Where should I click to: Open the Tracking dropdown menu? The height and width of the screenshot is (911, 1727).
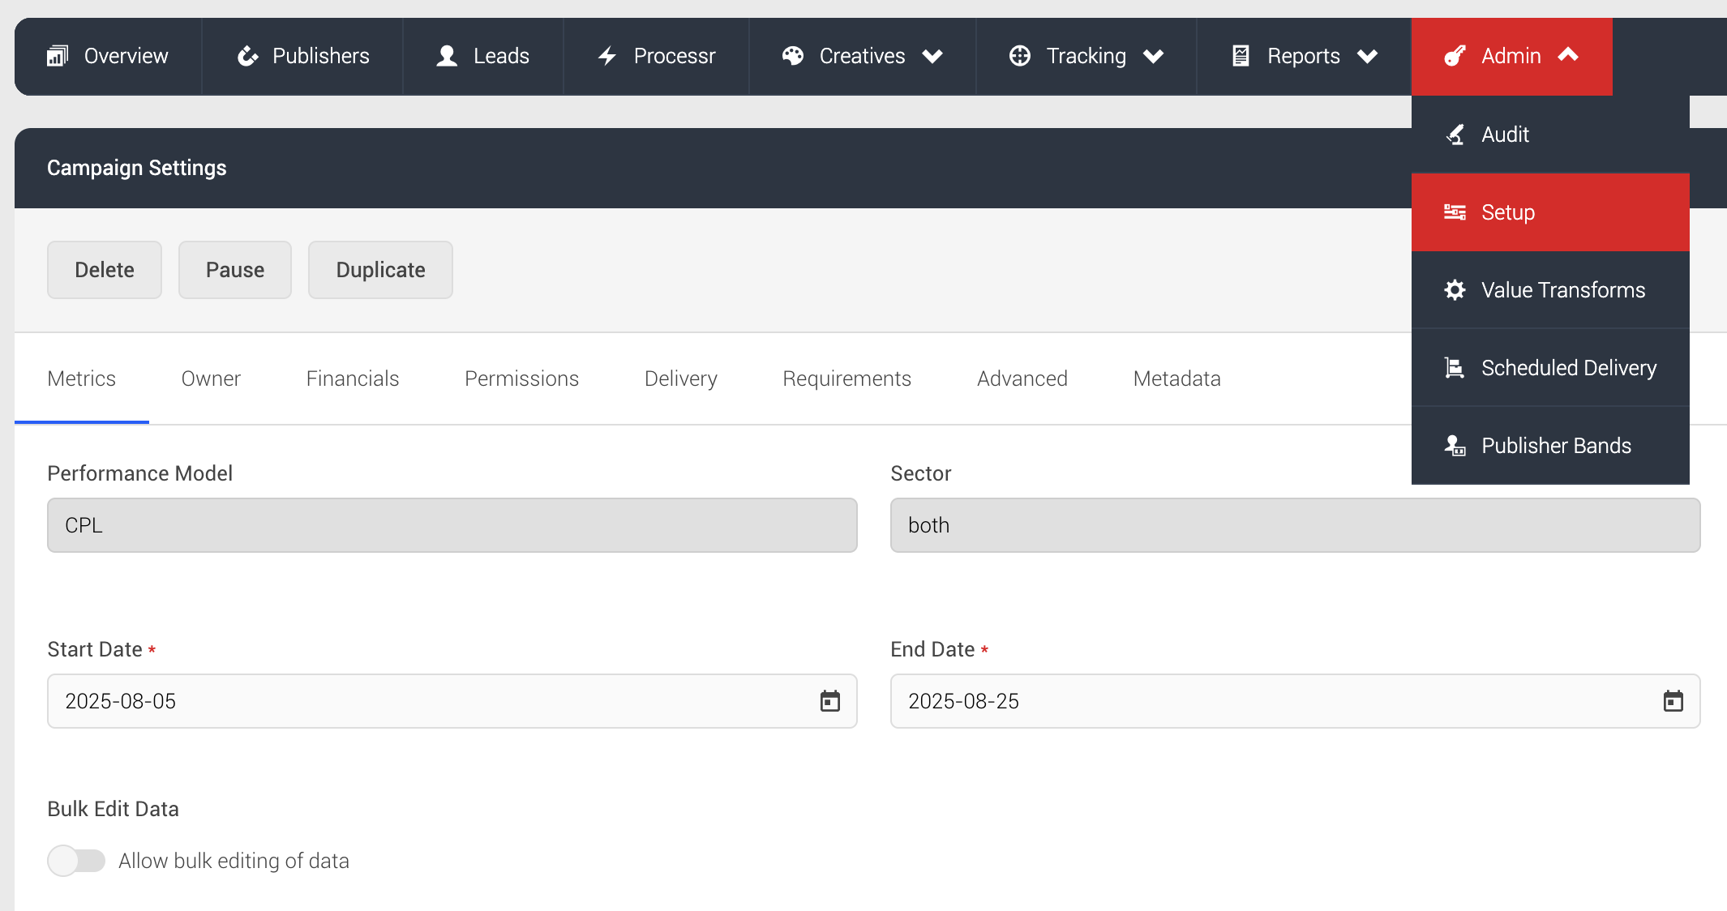click(1155, 56)
